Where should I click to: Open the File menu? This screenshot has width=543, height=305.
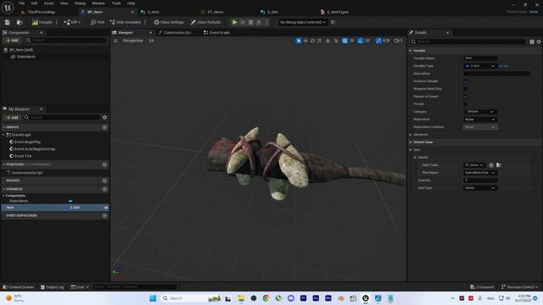tap(21, 3)
